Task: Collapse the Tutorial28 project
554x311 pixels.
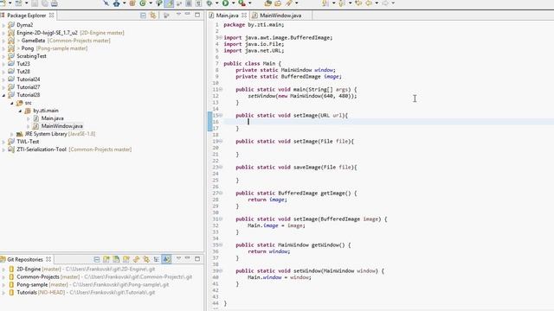Action: 3,95
